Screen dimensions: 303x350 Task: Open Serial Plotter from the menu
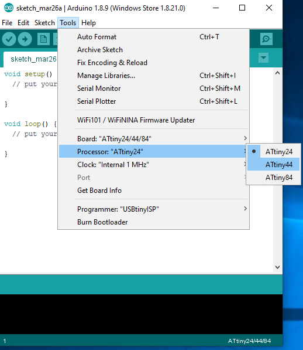pos(154,101)
